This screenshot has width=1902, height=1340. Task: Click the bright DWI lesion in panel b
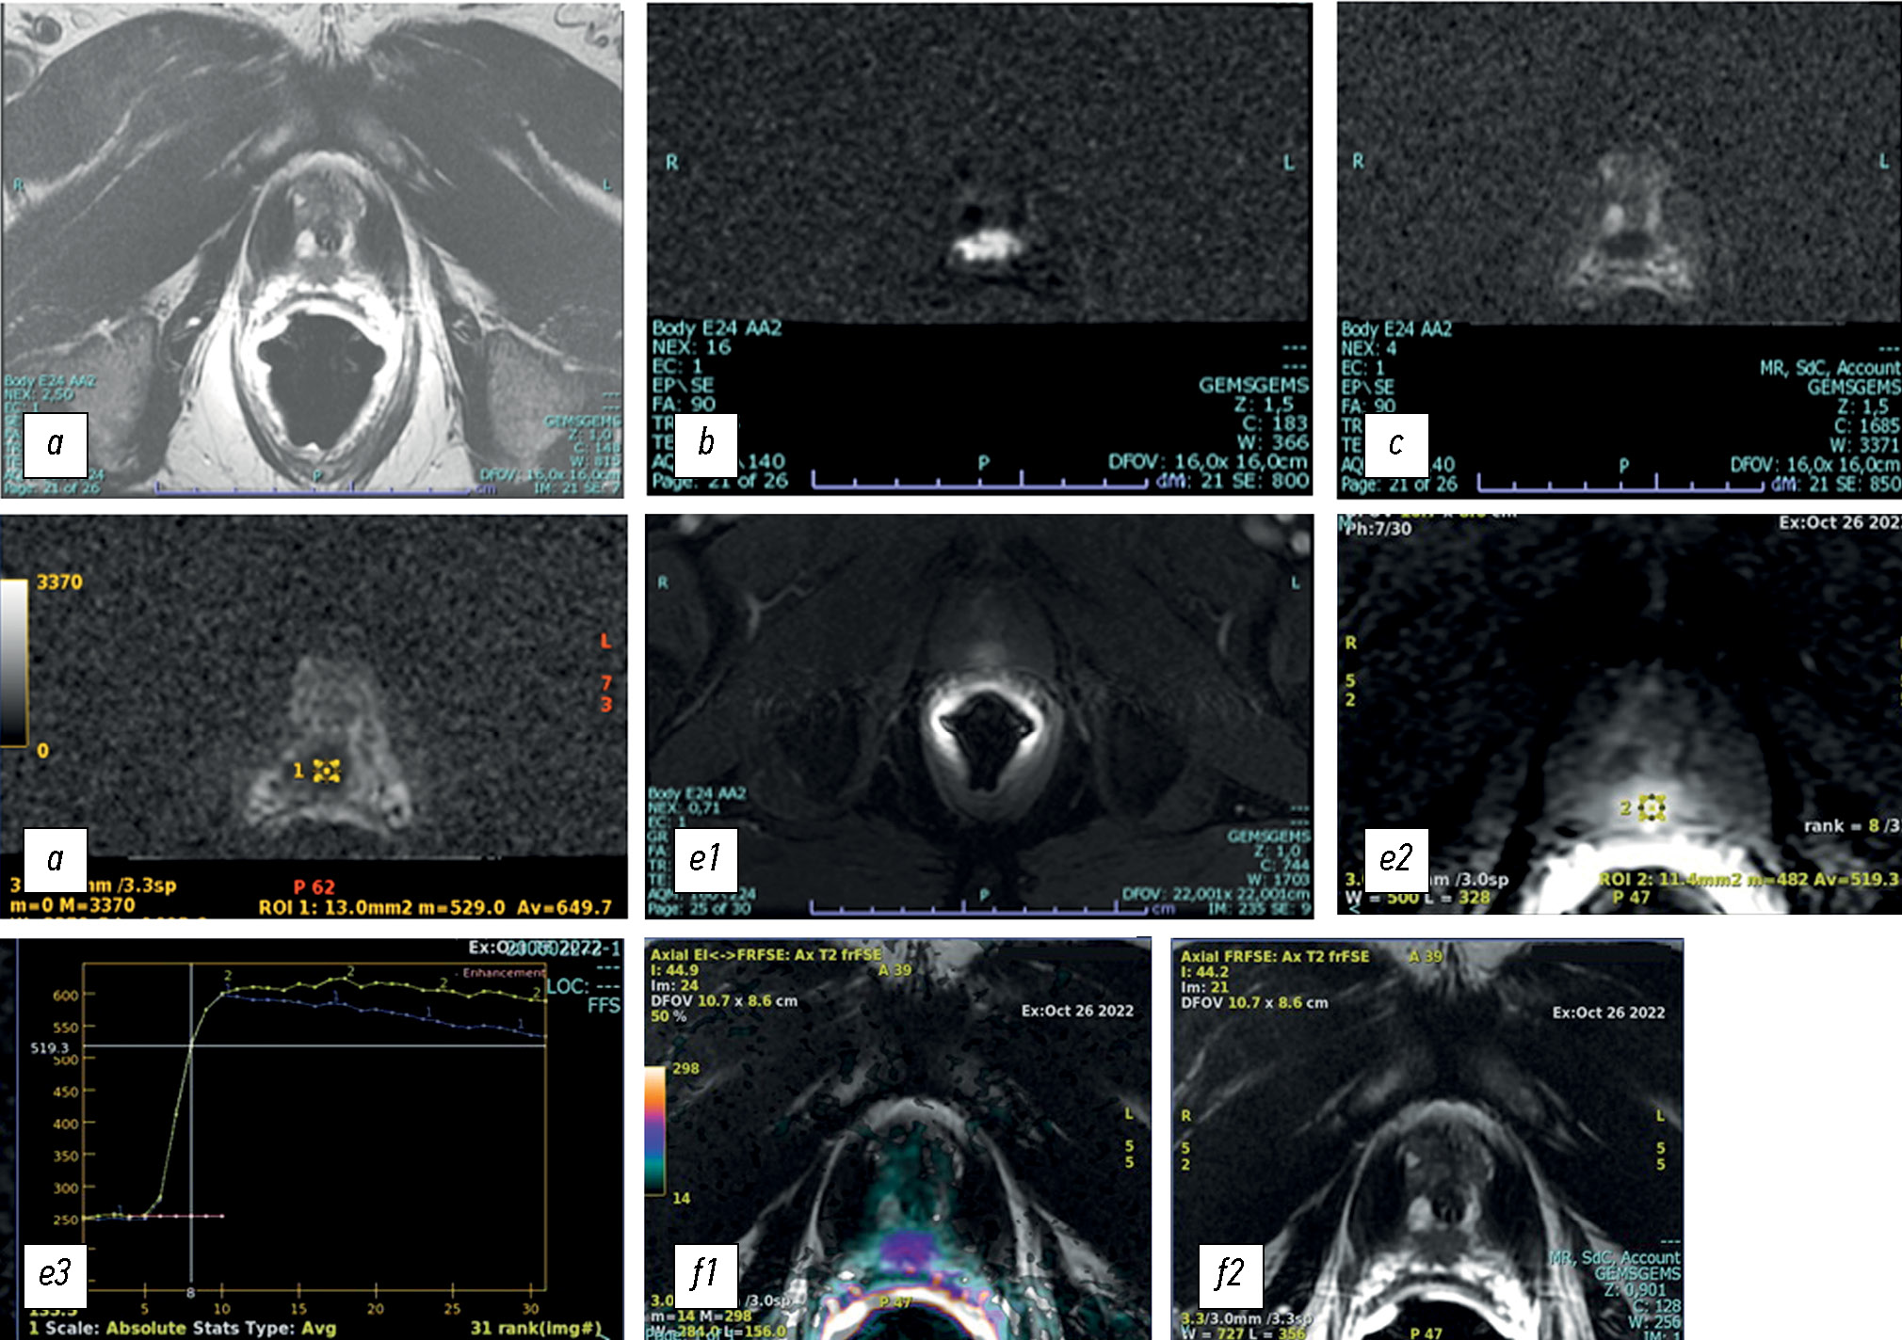[986, 247]
